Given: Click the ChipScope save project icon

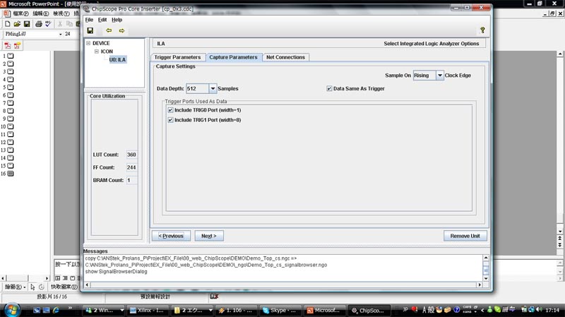Looking at the screenshot, I should point(90,30).
